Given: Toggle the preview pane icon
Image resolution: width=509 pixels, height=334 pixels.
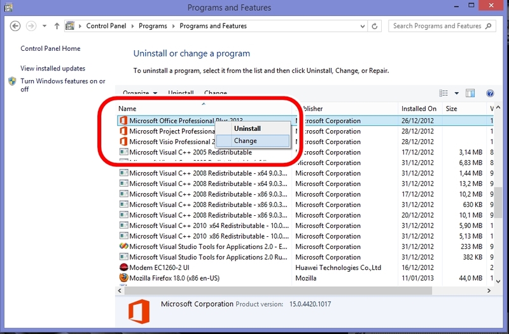Looking at the screenshot, I should [x=470, y=93].
